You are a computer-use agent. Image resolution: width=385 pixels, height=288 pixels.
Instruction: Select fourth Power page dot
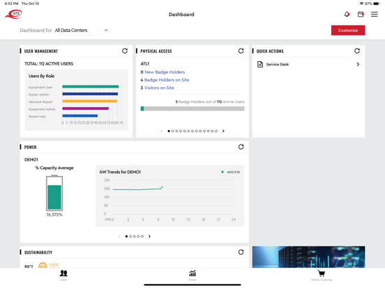click(x=138, y=237)
